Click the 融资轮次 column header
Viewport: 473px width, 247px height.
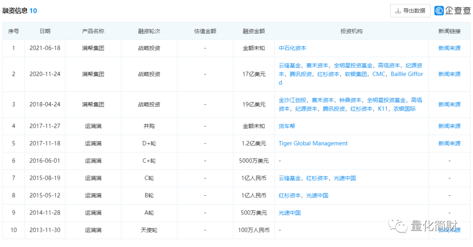[149, 31]
